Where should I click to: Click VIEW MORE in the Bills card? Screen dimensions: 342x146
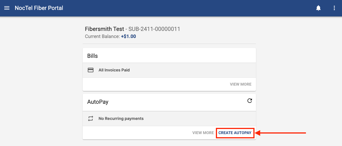[241, 84]
